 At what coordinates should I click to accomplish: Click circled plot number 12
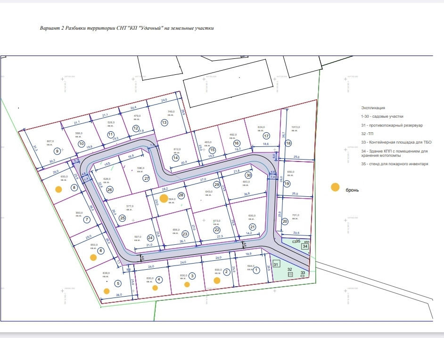pyautogui.click(x=136, y=128)
